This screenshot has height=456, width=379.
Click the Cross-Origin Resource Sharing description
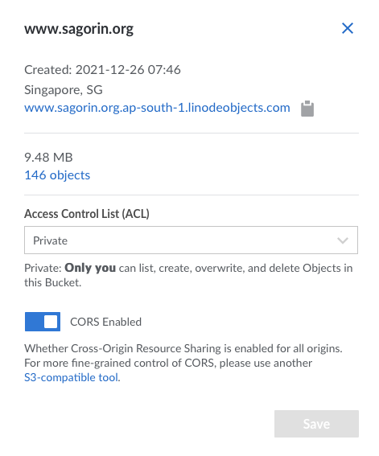183,363
